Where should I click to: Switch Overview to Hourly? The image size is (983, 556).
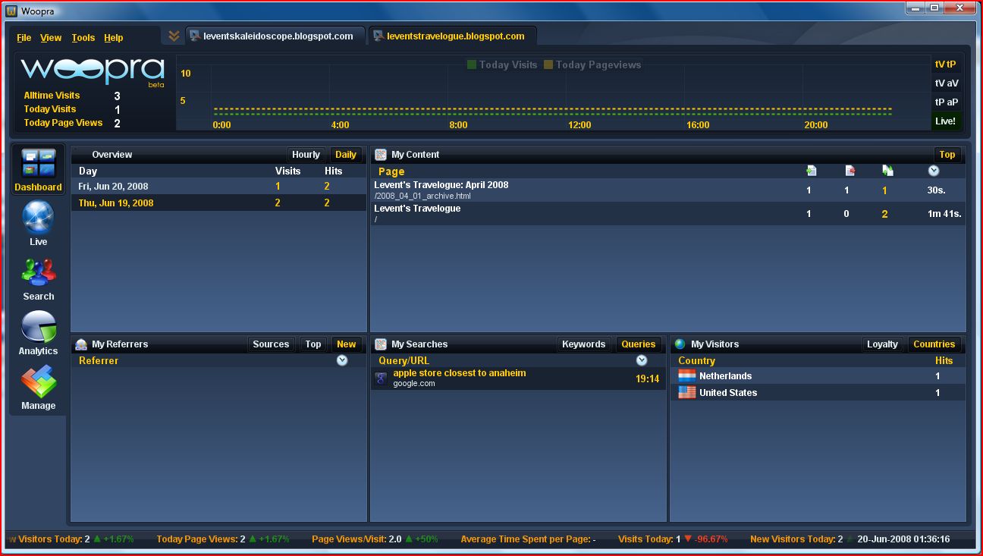(306, 154)
